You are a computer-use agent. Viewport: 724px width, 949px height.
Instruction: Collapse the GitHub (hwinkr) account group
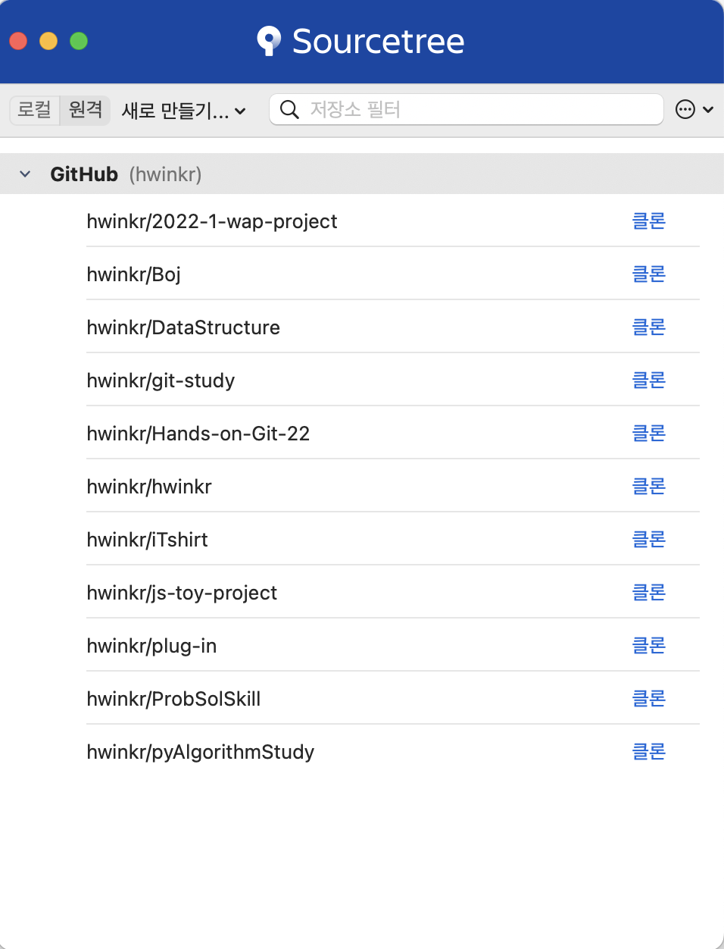25,174
